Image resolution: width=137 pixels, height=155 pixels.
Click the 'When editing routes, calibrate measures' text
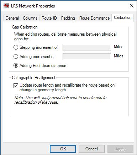65,36
